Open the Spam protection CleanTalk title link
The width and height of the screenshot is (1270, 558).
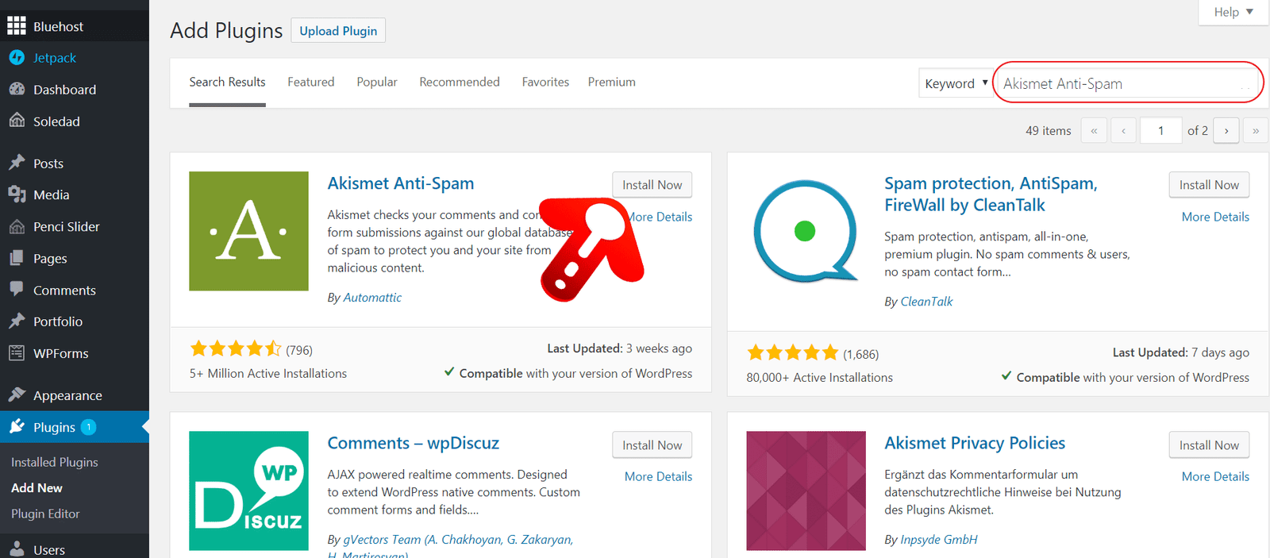(991, 194)
